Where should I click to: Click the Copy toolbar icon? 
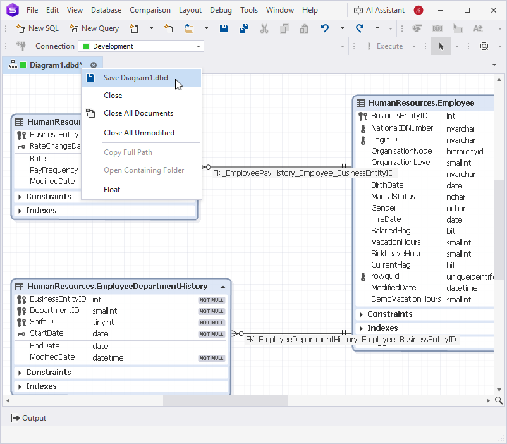pos(284,28)
